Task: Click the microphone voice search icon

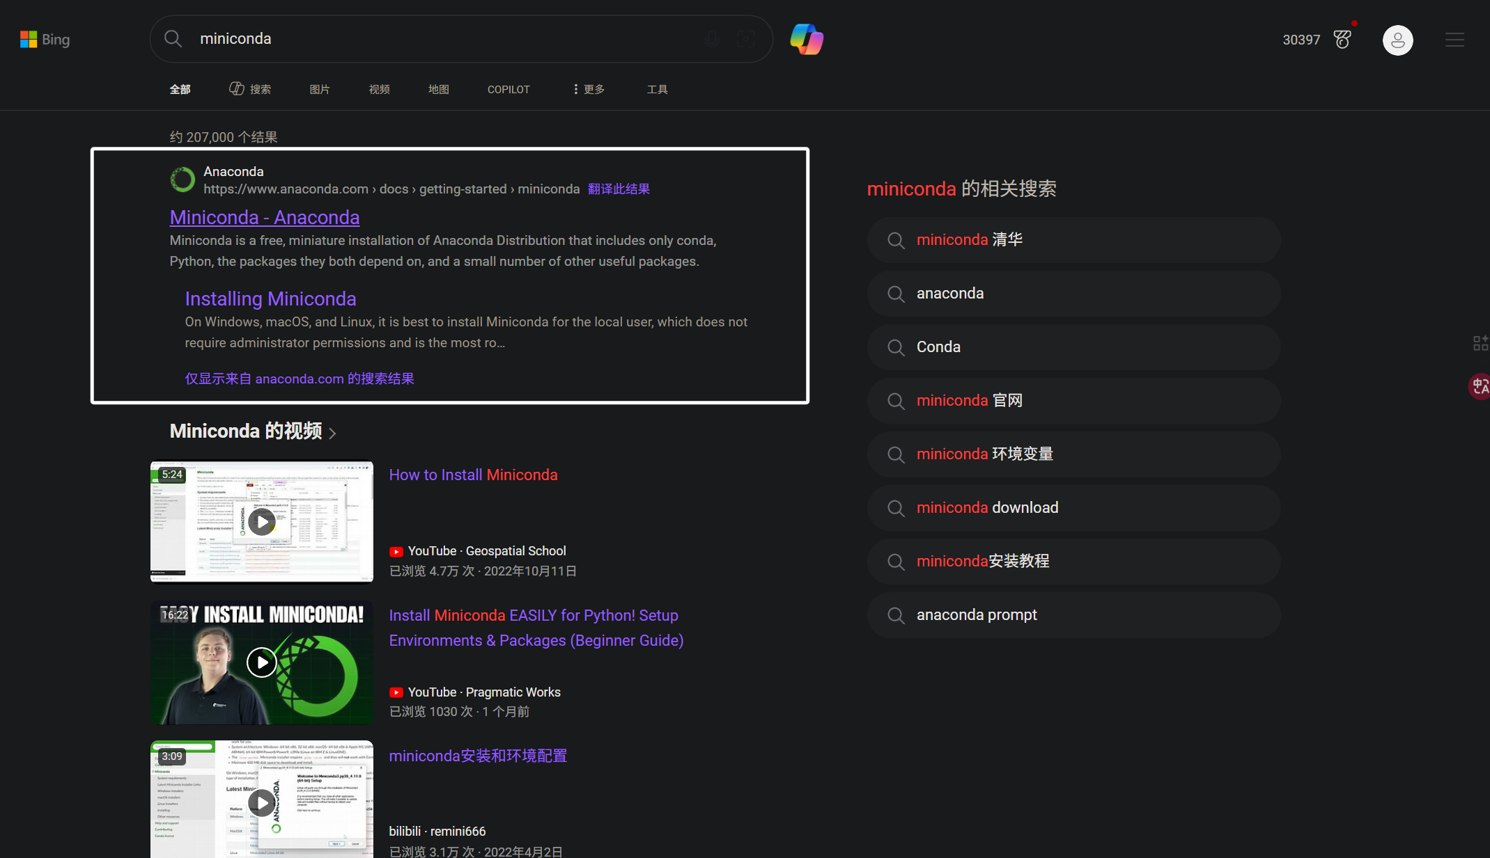Action: 712,39
